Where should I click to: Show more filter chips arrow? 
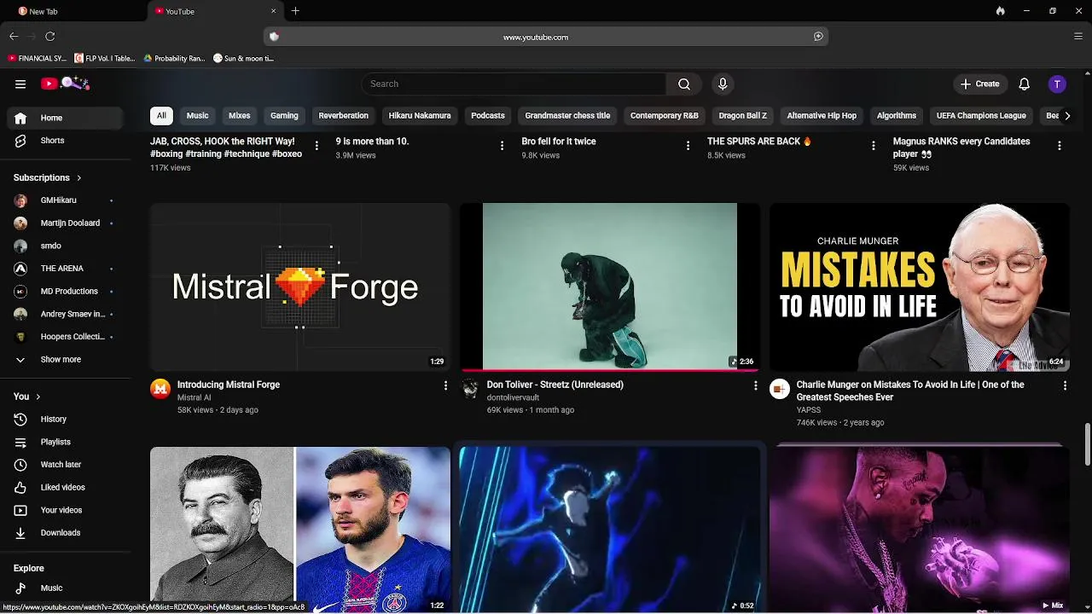click(1066, 116)
